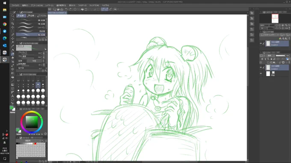The image size is (291, 163).
Task: Open the Windows Start menu
Action: click(x=5, y=3)
